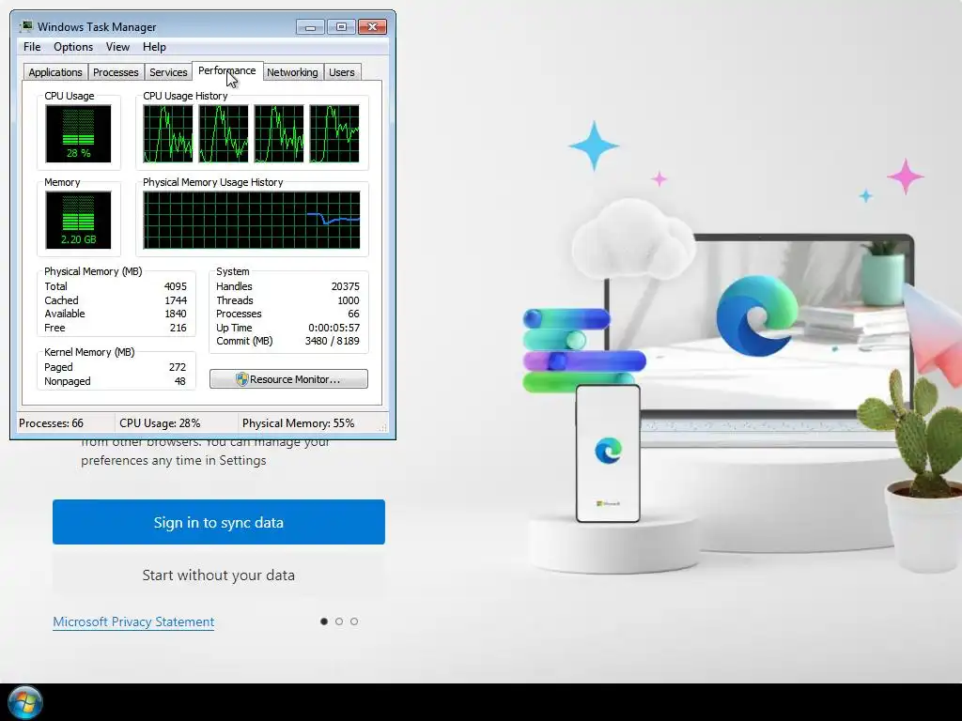Click the Nonpaged kernel memory value 48
This screenshot has height=721, width=962.
[179, 381]
